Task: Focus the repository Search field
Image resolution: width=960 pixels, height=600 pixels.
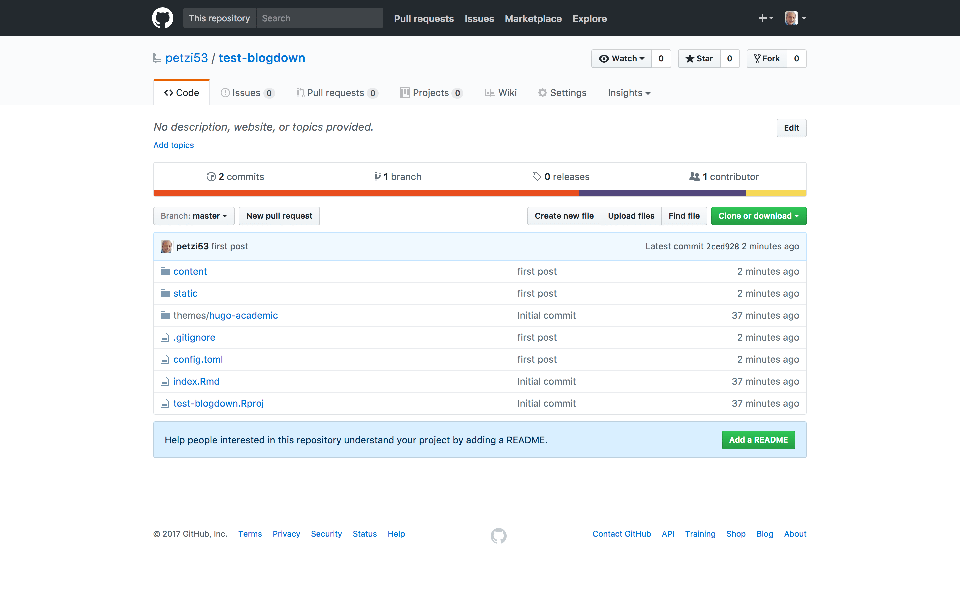Action: pos(319,18)
